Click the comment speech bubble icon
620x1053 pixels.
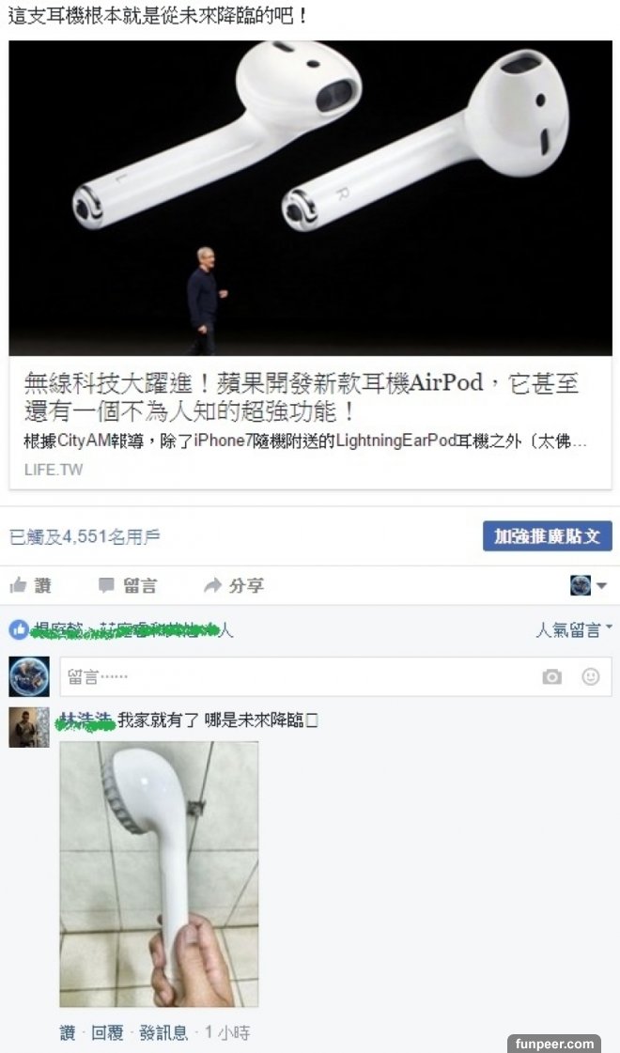[106, 585]
